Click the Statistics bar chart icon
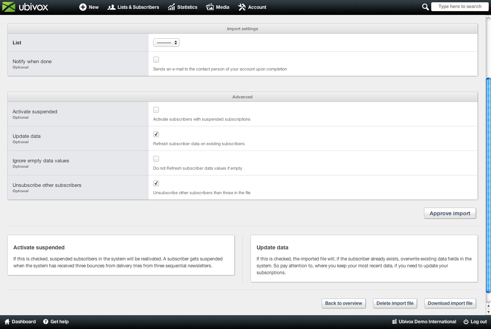491x329 pixels. click(172, 7)
